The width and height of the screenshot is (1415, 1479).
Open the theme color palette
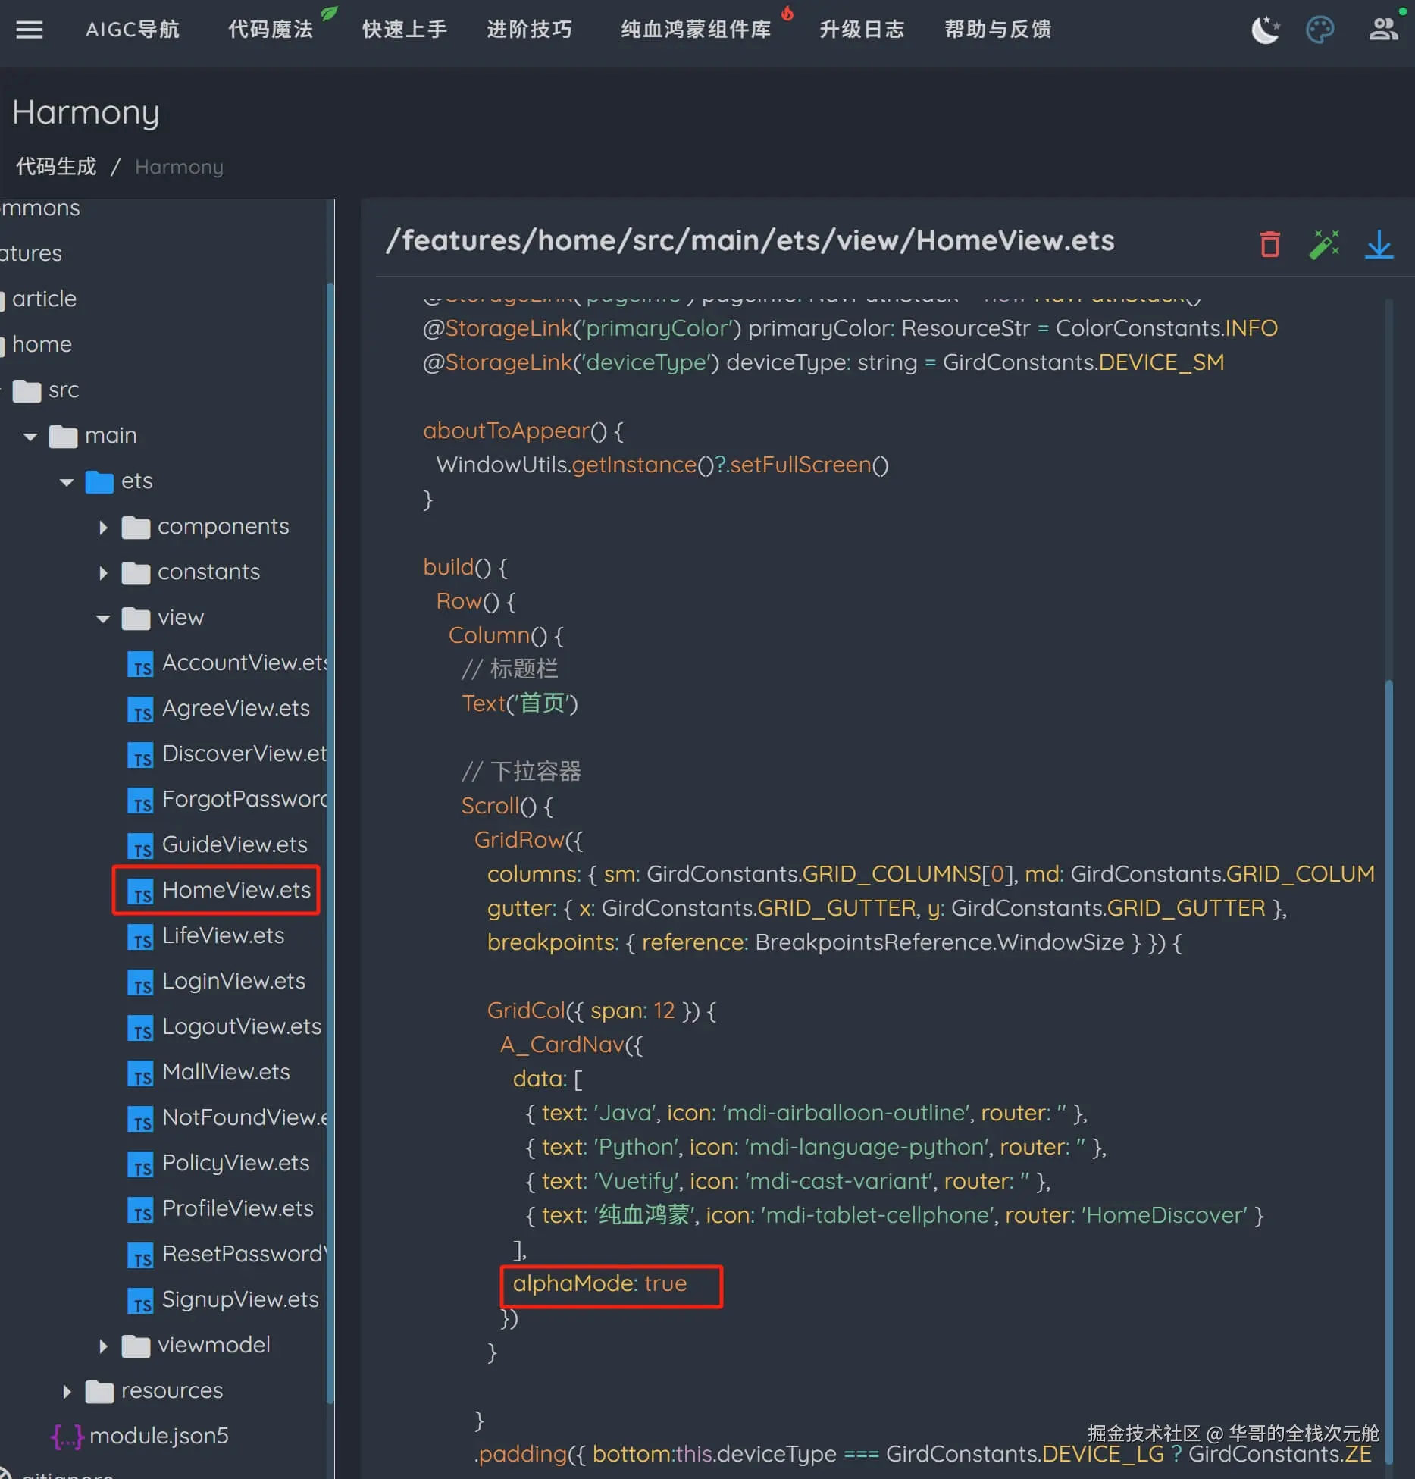[x=1320, y=30]
